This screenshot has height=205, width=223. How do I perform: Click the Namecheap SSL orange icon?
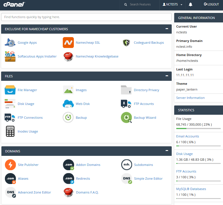[68, 43]
